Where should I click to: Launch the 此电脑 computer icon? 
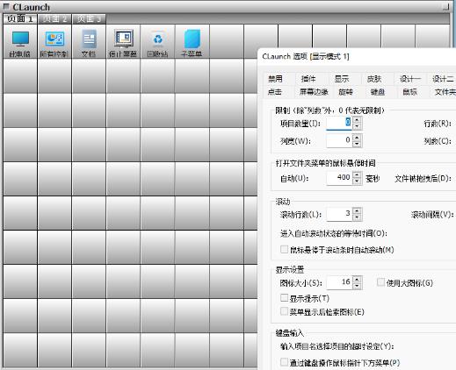(x=20, y=42)
